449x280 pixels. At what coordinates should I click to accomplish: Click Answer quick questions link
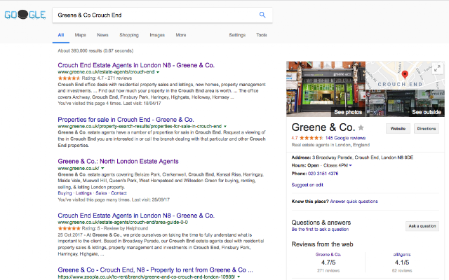click(x=354, y=202)
